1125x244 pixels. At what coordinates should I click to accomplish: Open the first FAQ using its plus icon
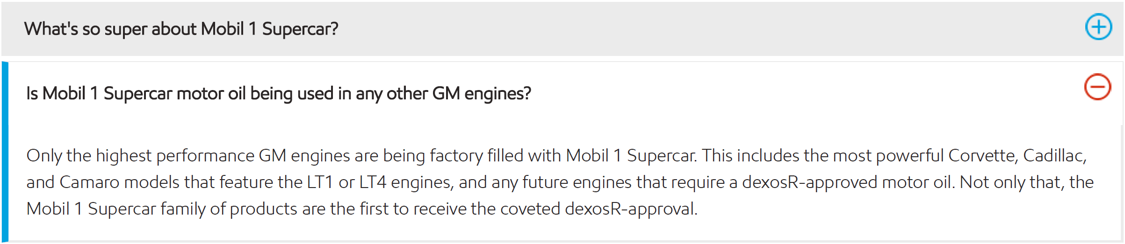coord(1098,27)
